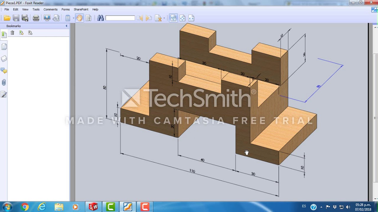
Task: Switch to Foxit Reader in the taskbar
Action: tap(128, 207)
